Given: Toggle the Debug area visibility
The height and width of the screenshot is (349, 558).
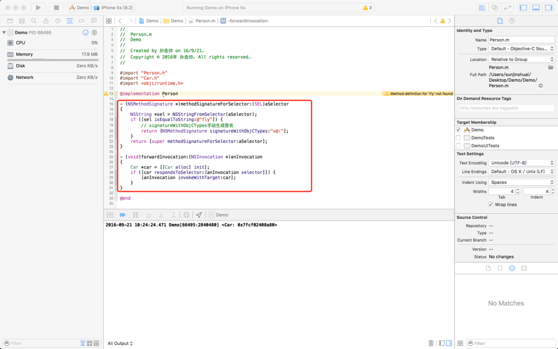Looking at the screenshot, I should (x=536, y=8).
